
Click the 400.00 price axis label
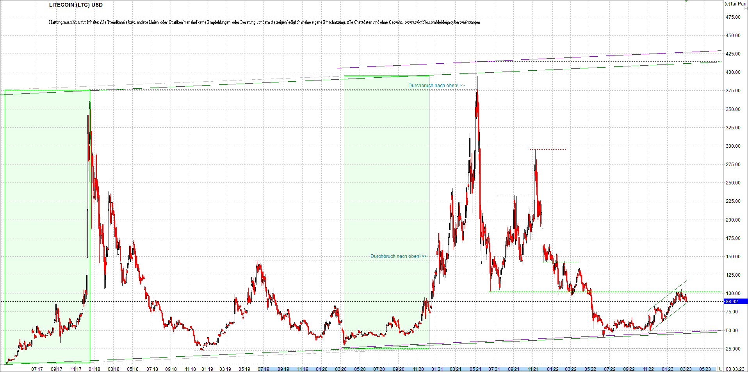point(733,72)
